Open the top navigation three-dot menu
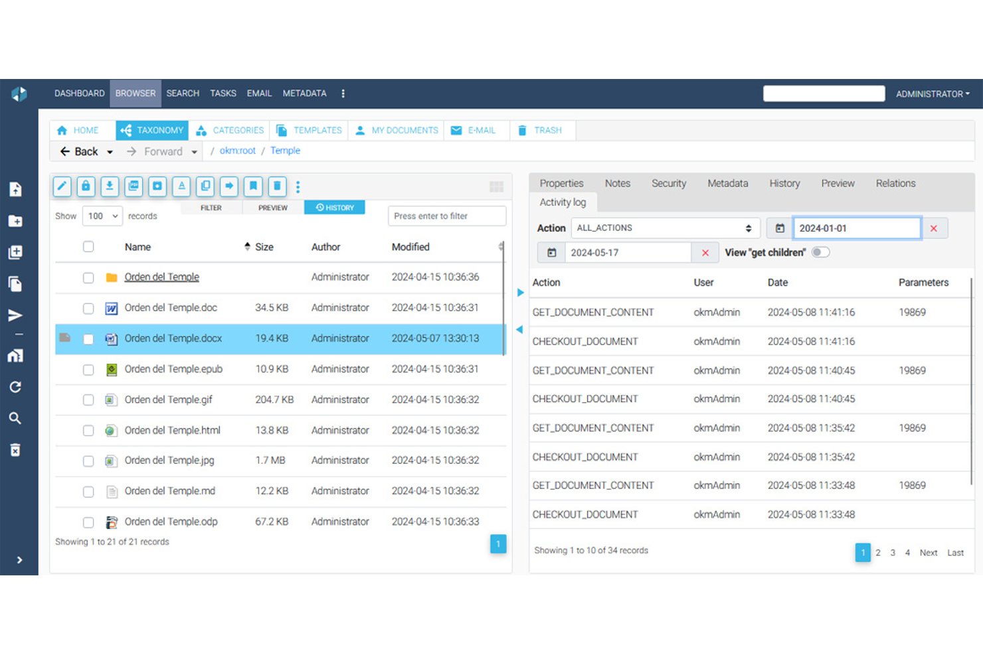 point(343,94)
